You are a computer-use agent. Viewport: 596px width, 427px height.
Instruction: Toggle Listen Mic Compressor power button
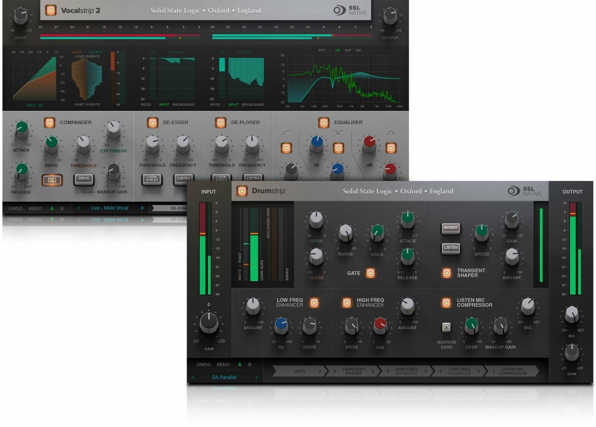coord(446,303)
